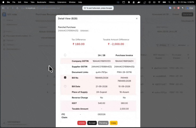Click the battery status icon
Image resolution: width=196 pixels, height=128 pixels.
164,2
